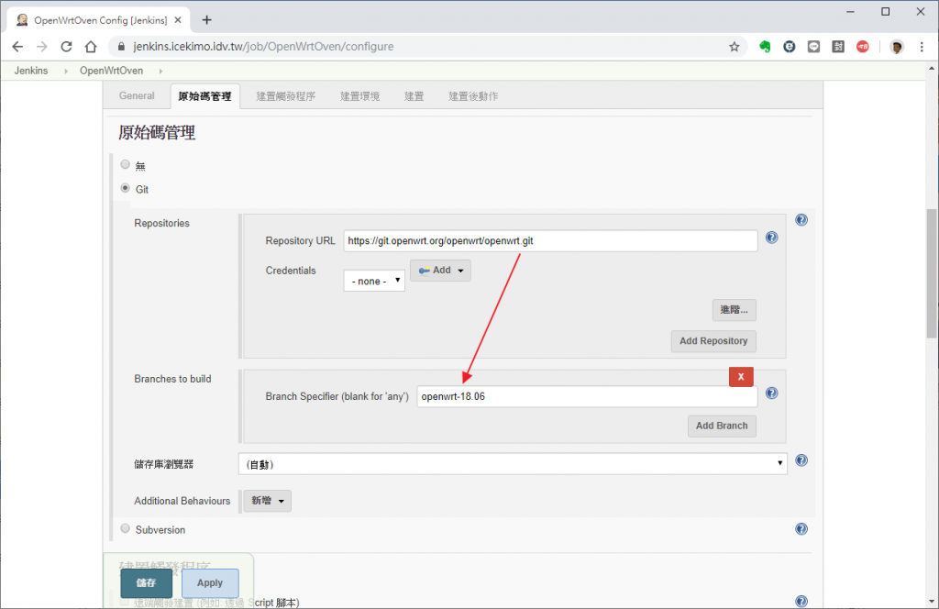Reload the page with refresh icon
This screenshot has height=609, width=939.
(66, 47)
